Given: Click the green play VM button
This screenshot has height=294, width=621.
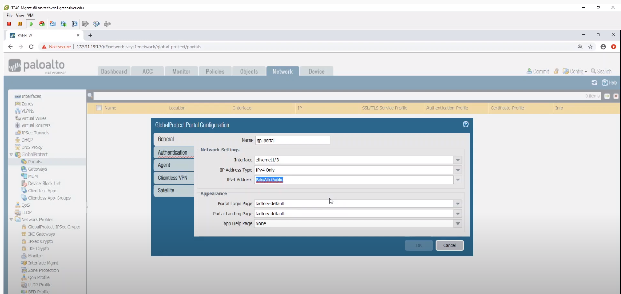Looking at the screenshot, I should point(31,24).
